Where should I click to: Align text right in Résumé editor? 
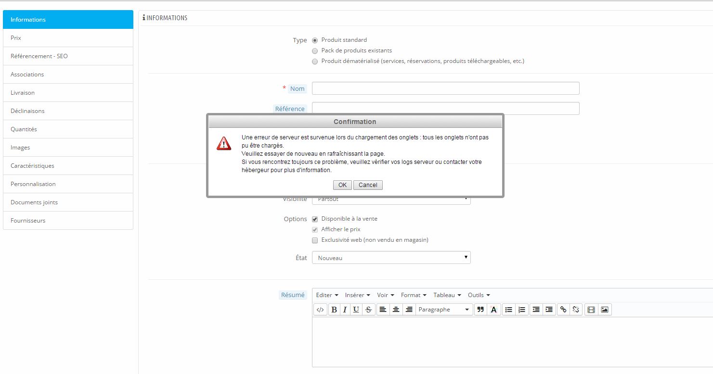(409, 310)
